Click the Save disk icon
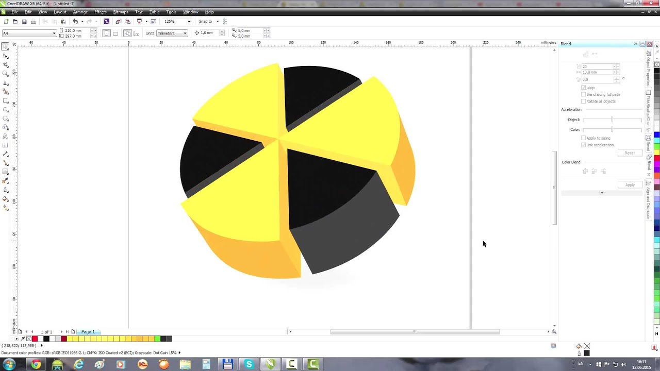660x371 pixels. (24, 22)
